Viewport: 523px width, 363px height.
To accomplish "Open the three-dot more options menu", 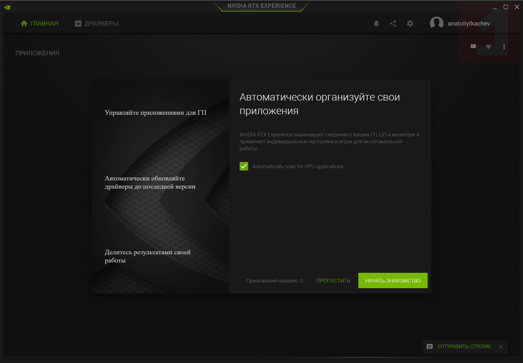I will point(504,47).
